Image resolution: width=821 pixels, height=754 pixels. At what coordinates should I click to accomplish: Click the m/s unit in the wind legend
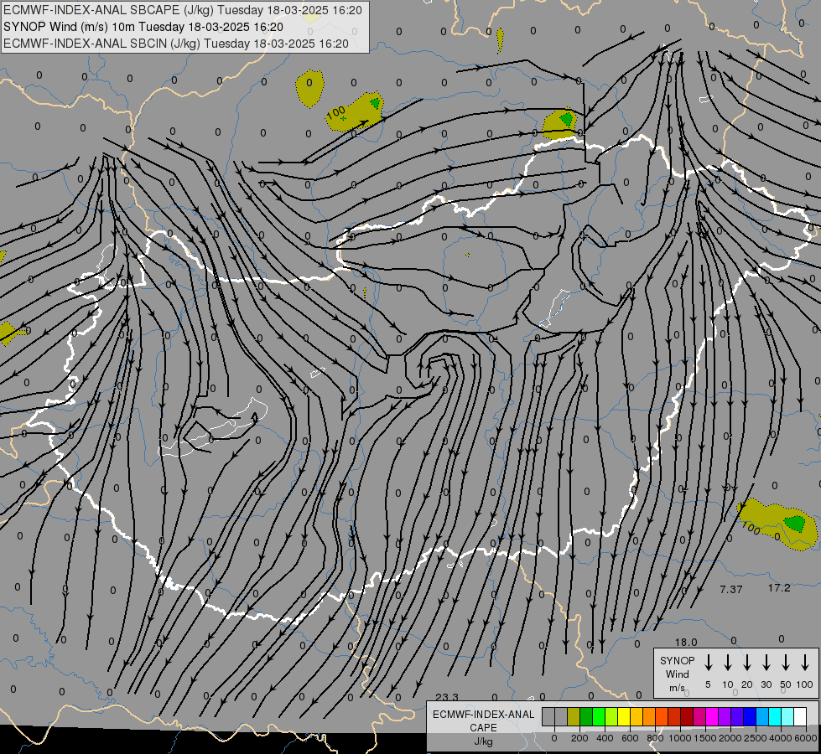677,688
